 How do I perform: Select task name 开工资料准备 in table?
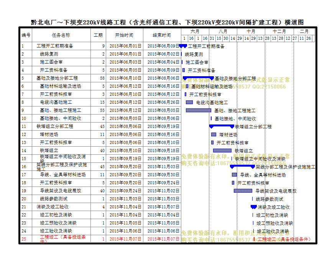(x=54, y=70)
